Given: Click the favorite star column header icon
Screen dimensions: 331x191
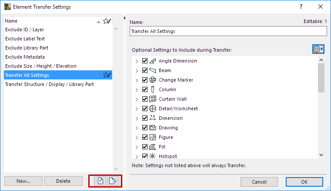Looking at the screenshot, I should [x=107, y=20].
